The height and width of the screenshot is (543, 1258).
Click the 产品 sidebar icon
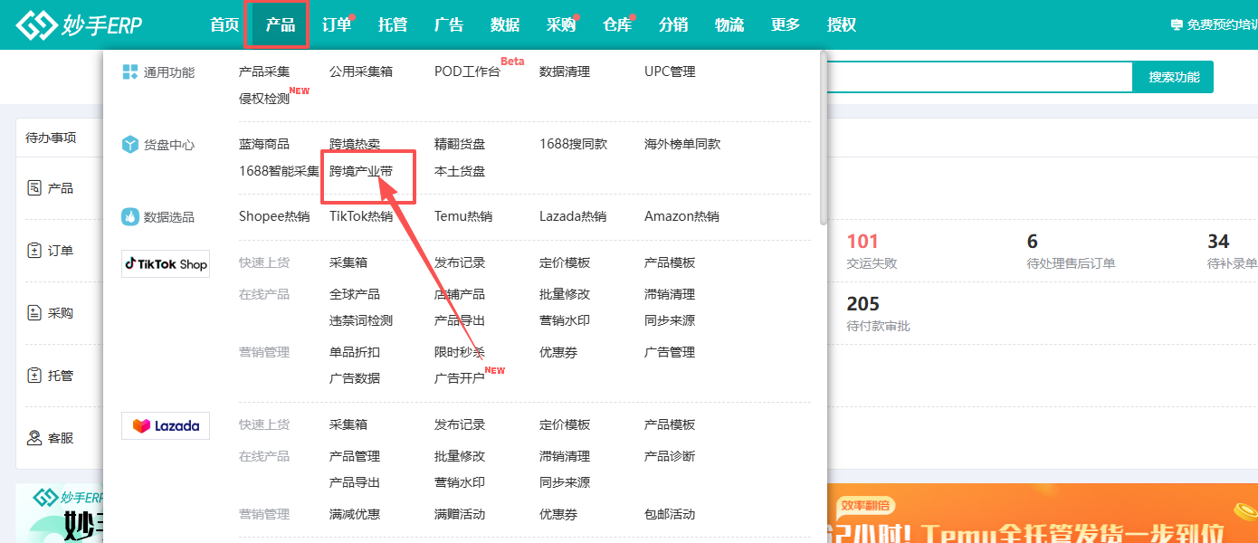34,188
